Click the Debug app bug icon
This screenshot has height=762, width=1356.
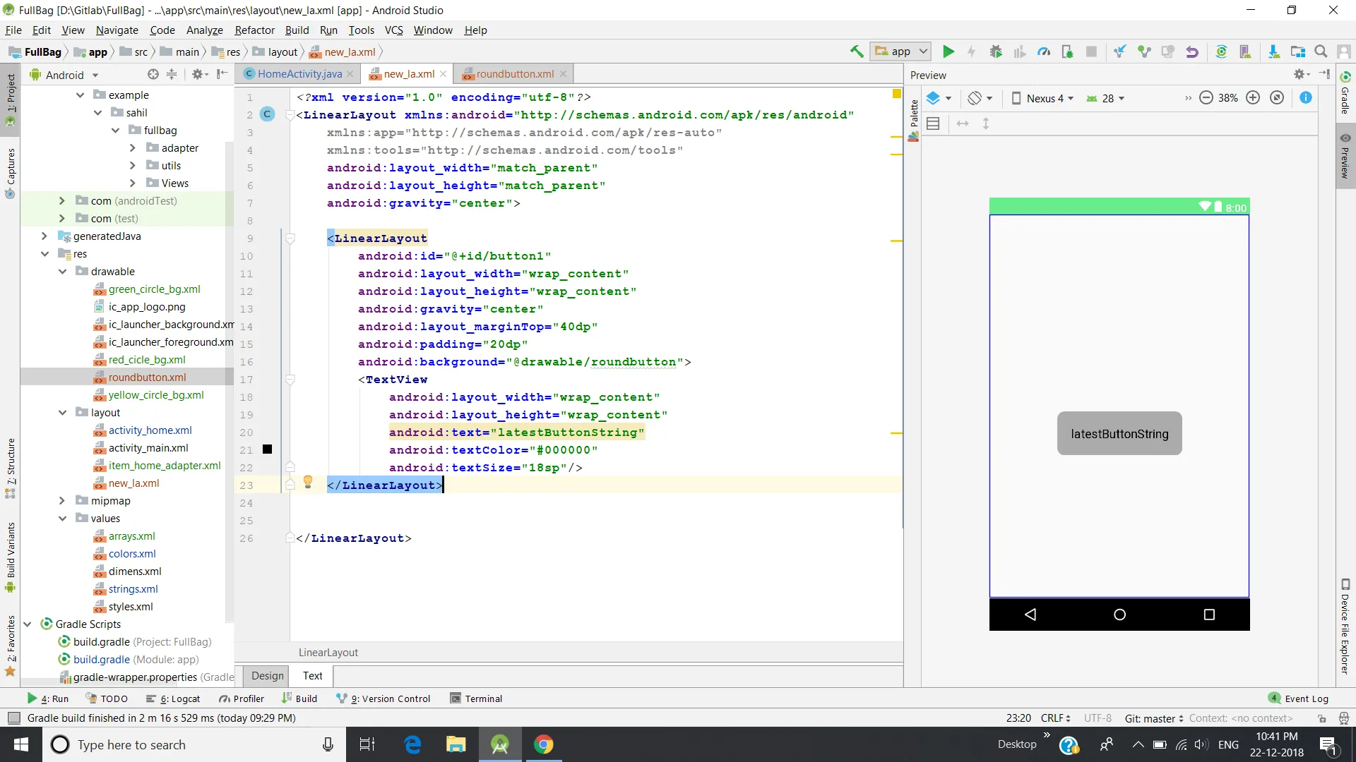click(x=996, y=52)
